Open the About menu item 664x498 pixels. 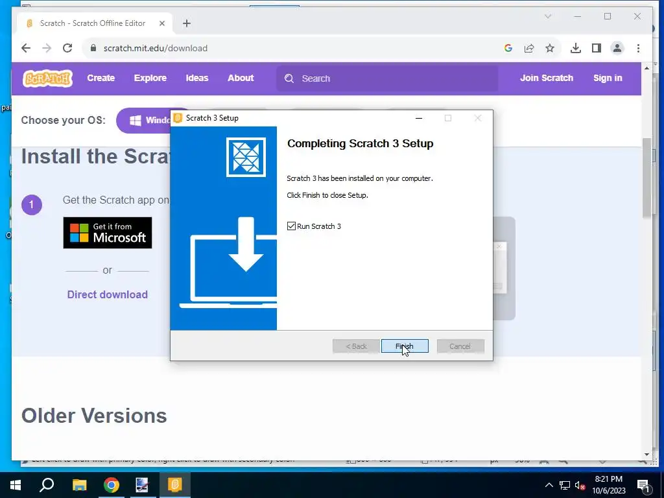tap(241, 78)
